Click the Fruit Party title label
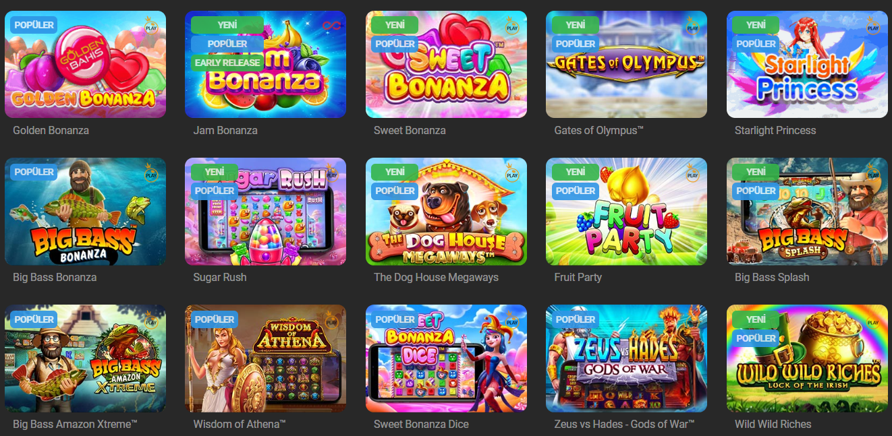The image size is (892, 436). (578, 277)
